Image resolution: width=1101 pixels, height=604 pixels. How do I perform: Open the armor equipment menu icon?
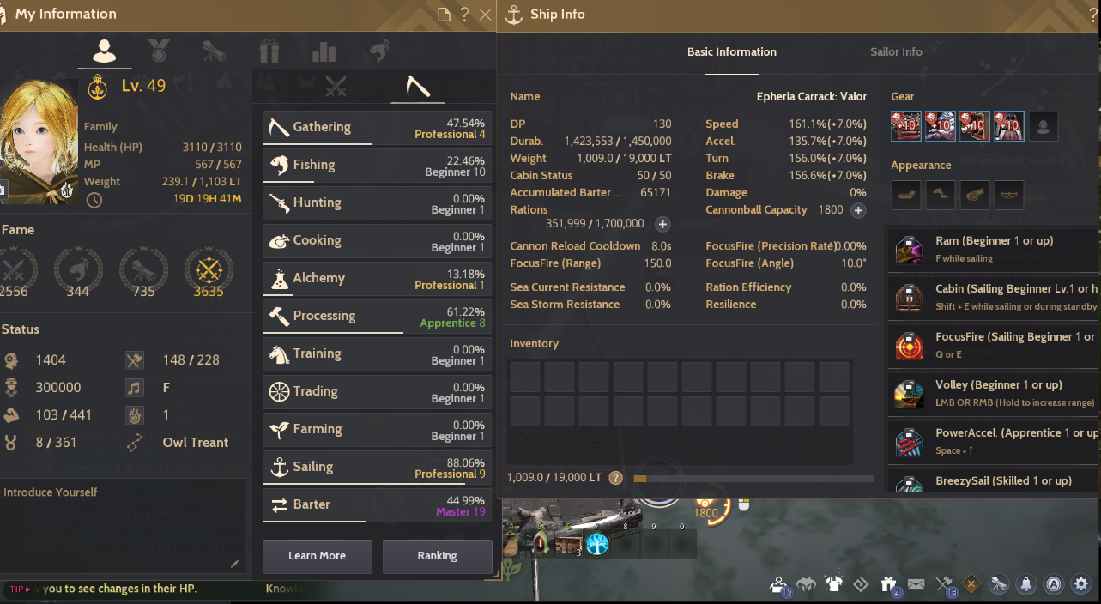click(x=833, y=585)
